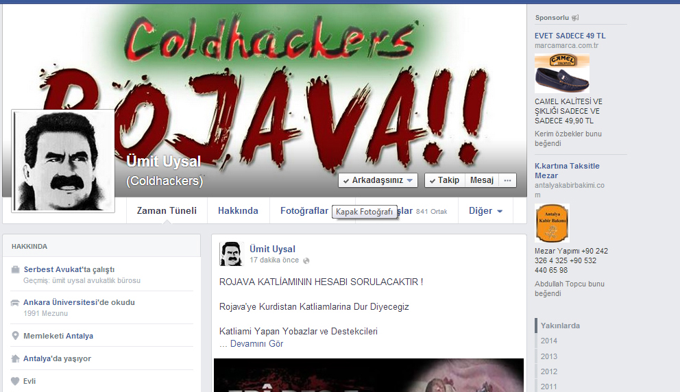Click the education icon beside Ankara Üniversitesi
The width and height of the screenshot is (680, 392).
click(x=16, y=302)
